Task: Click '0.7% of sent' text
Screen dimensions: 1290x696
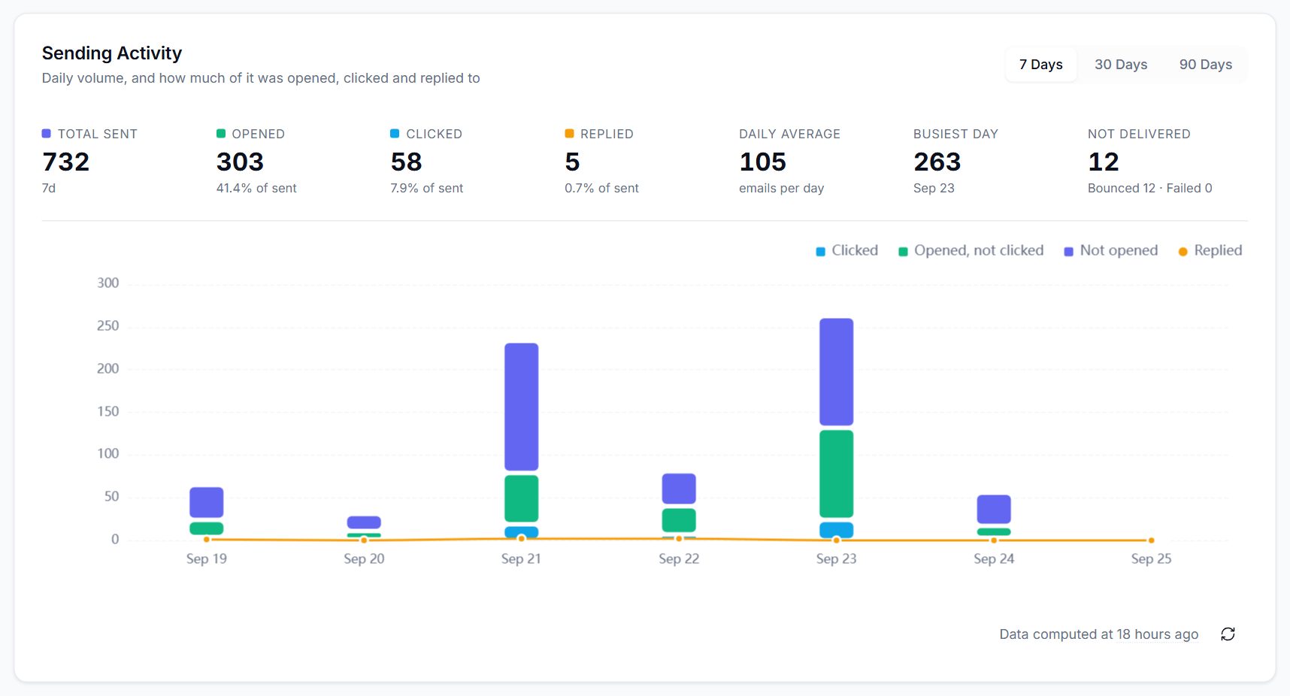Action: pyautogui.click(x=601, y=188)
